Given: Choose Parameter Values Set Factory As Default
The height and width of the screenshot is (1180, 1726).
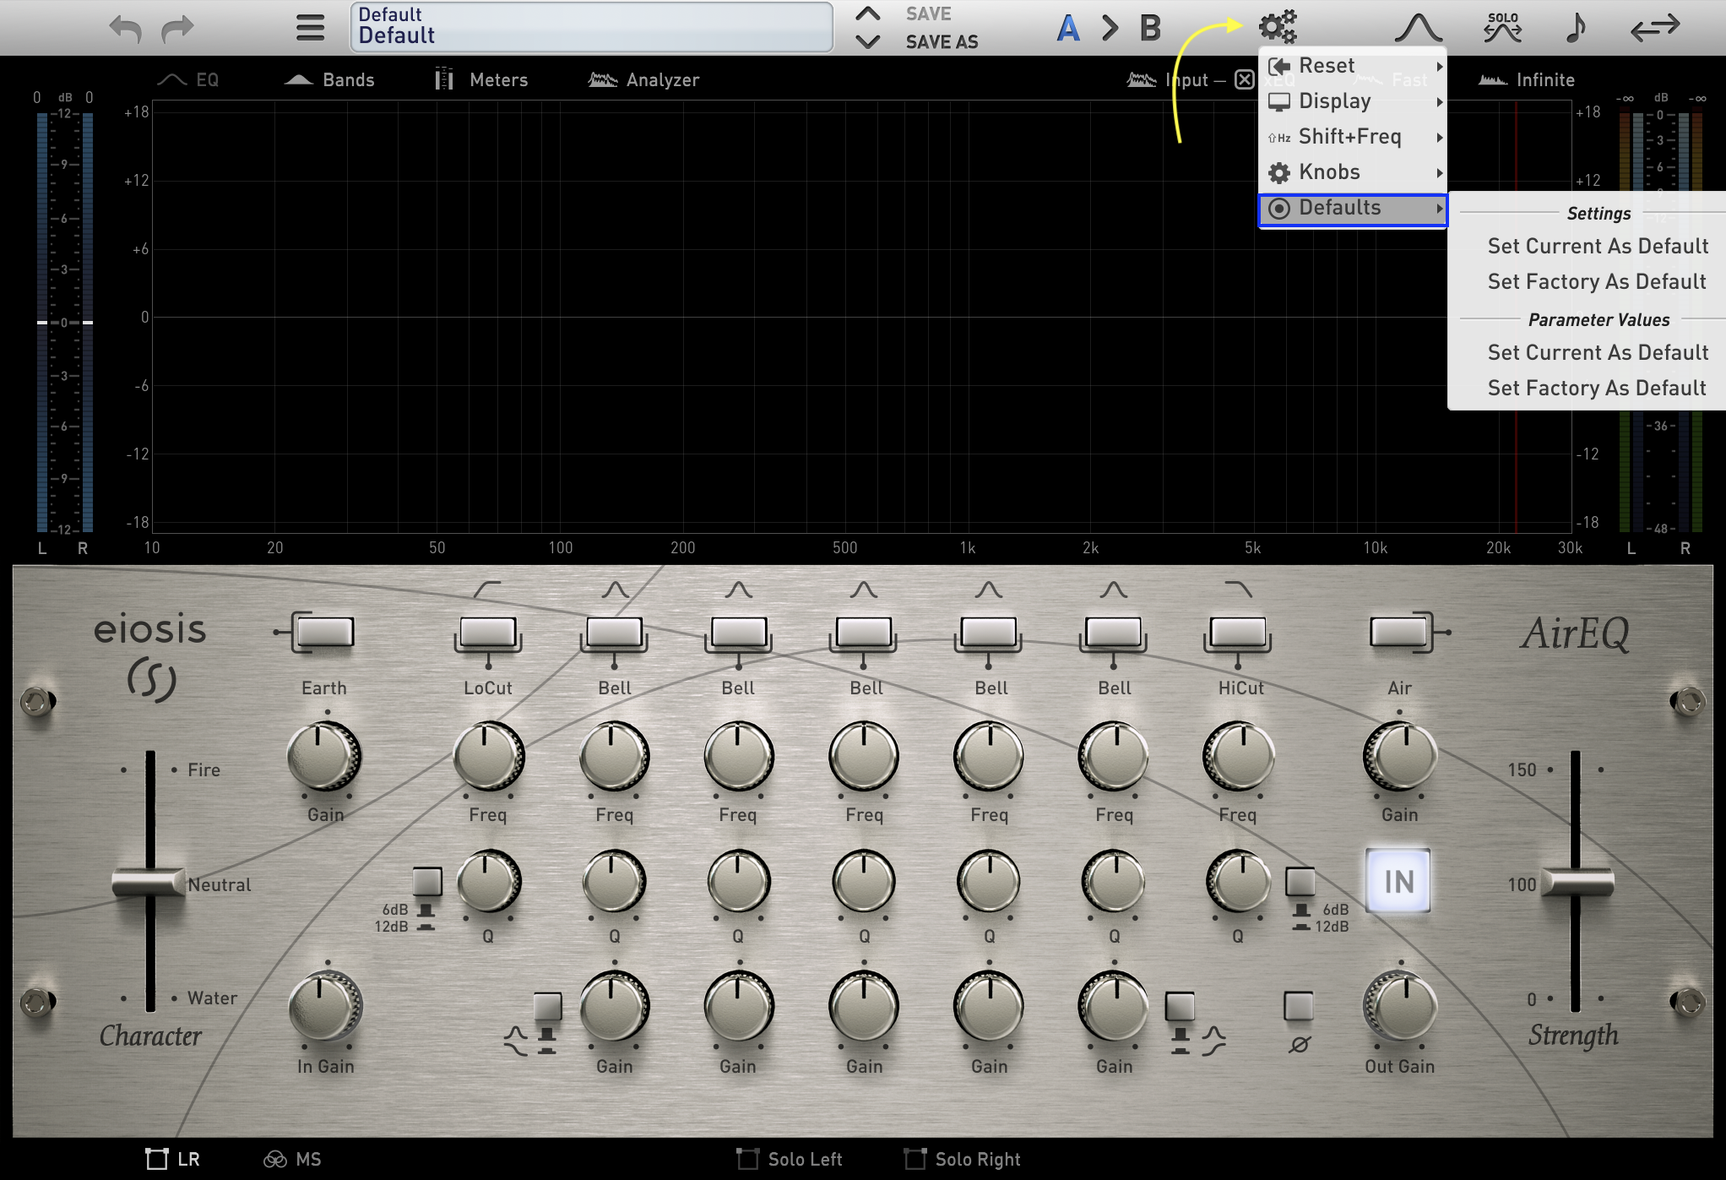Looking at the screenshot, I should point(1597,388).
